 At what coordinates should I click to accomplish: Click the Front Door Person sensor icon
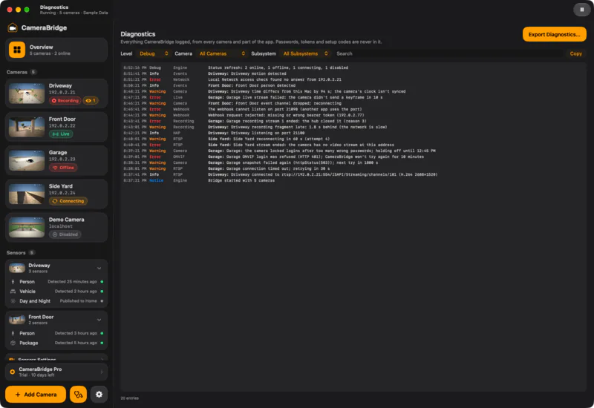pos(13,333)
